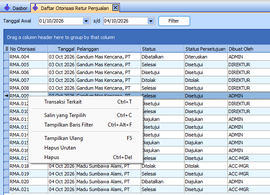Click the Filter button
Screen dimensions: 270x195
click(x=174, y=21)
